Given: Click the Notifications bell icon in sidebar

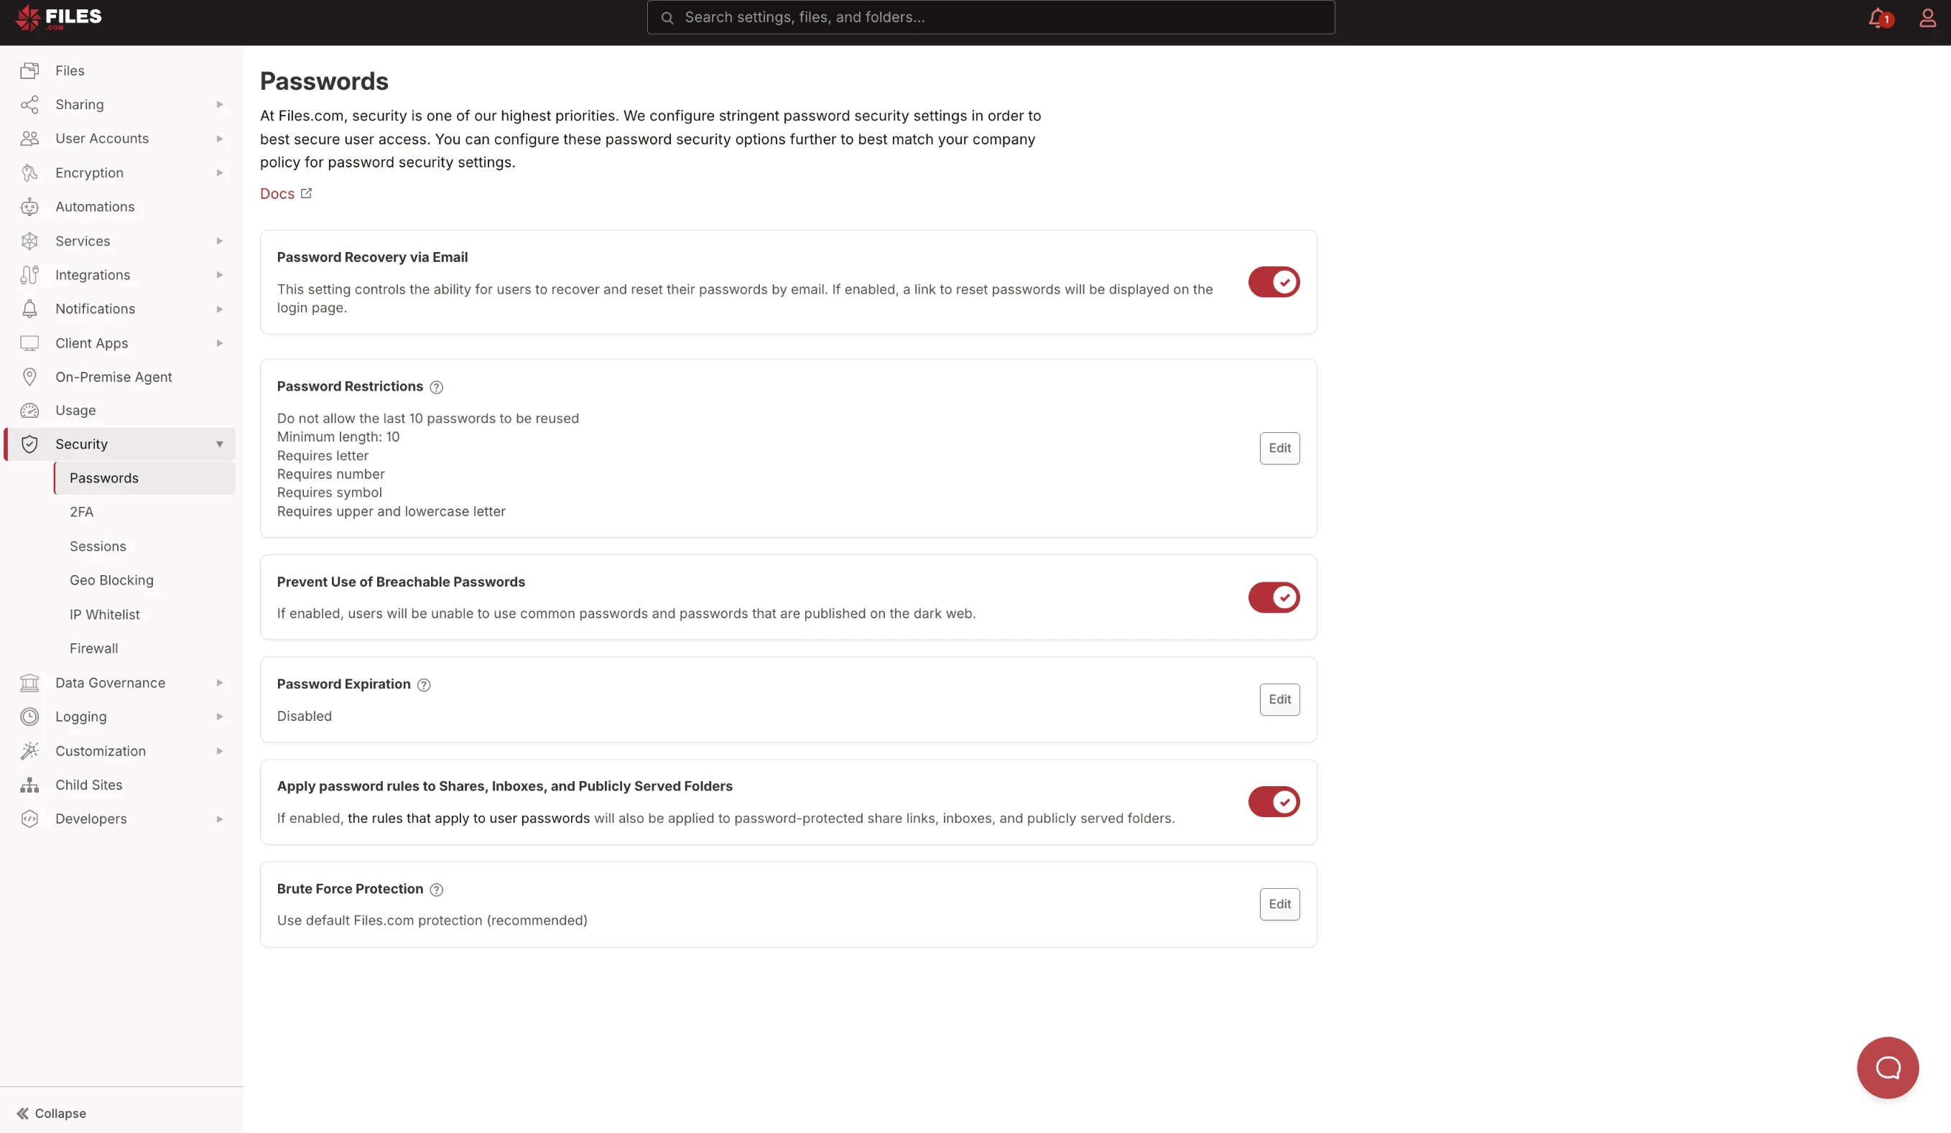Looking at the screenshot, I should [29, 309].
